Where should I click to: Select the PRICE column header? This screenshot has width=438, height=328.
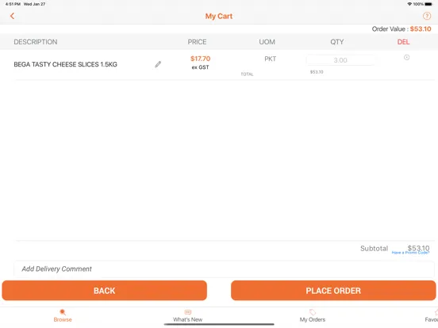pyautogui.click(x=197, y=42)
